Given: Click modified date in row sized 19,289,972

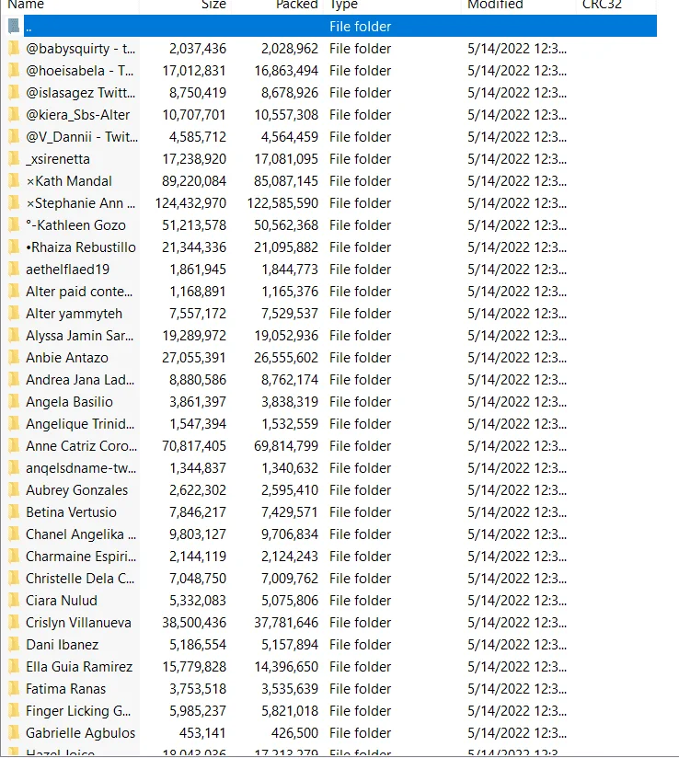Looking at the screenshot, I should tap(517, 336).
